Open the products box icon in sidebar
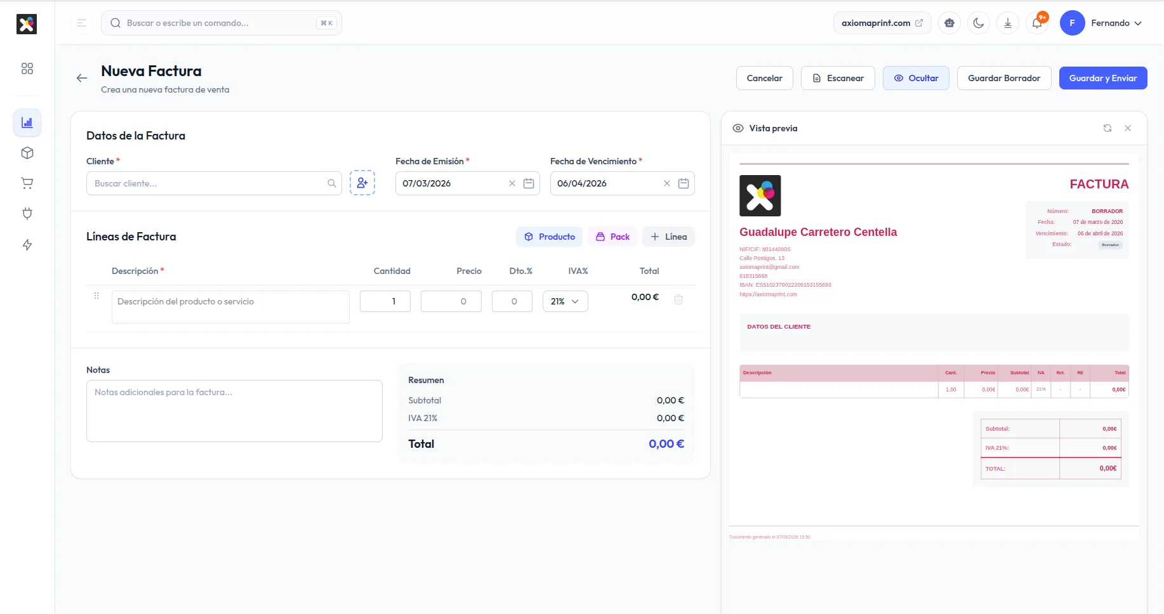 pos(27,153)
